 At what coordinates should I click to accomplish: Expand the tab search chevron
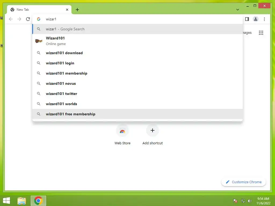[237, 10]
